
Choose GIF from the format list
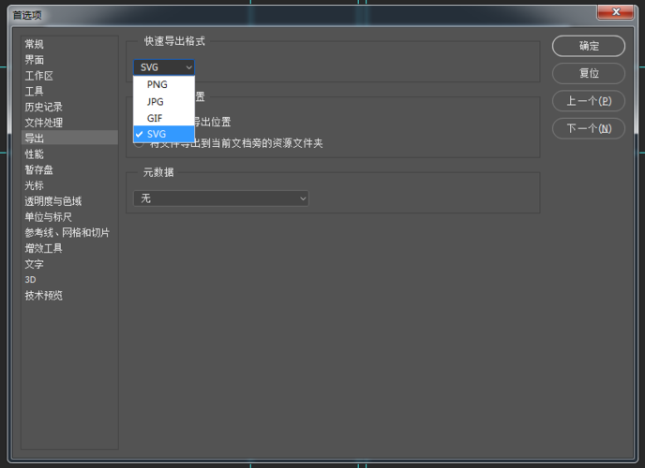pos(164,118)
